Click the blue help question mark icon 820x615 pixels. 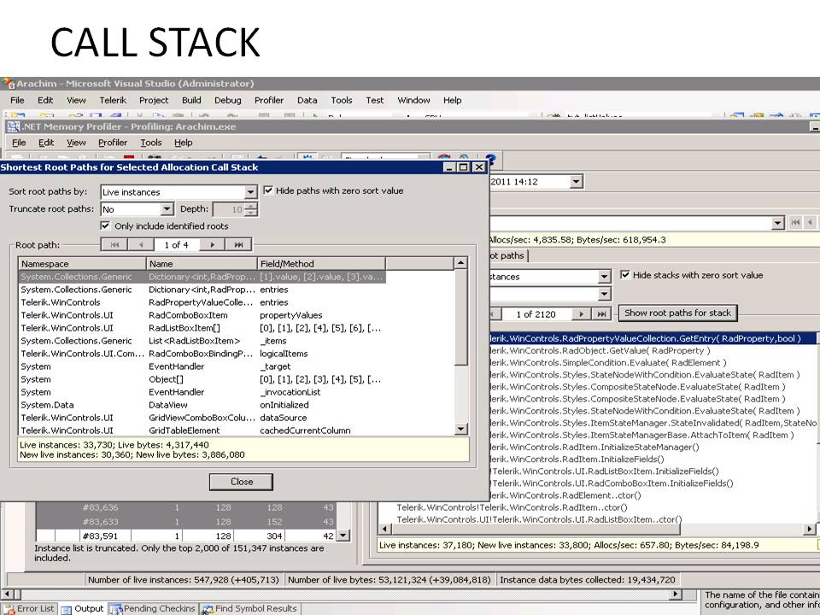pyautogui.click(x=490, y=160)
